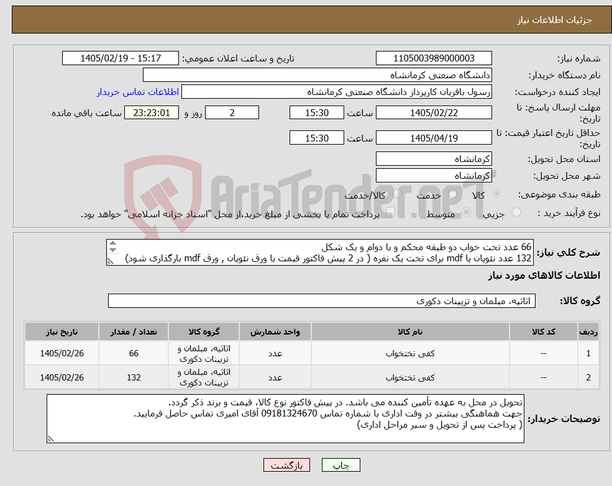612x486 pixels.
Task: Click the کد کالا column header
Action: point(543,331)
